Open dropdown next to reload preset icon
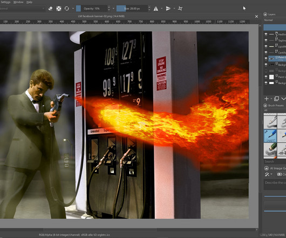The width and height of the screenshot is (286, 238). click(x=73, y=9)
